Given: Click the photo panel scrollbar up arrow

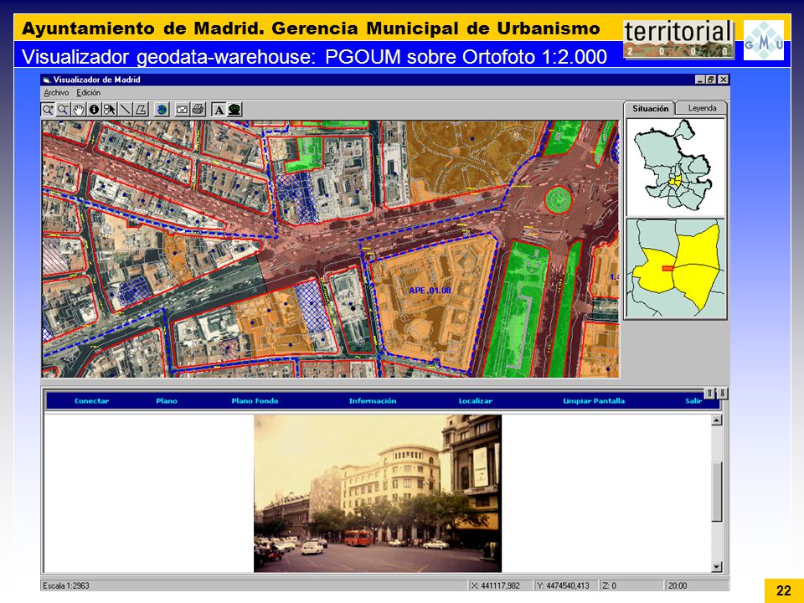Looking at the screenshot, I should tap(717, 420).
